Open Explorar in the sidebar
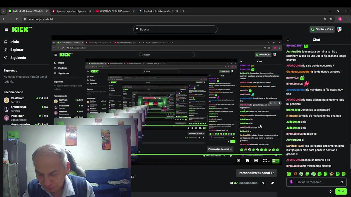Screen dimensions: 351x197 click(x=13, y=50)
